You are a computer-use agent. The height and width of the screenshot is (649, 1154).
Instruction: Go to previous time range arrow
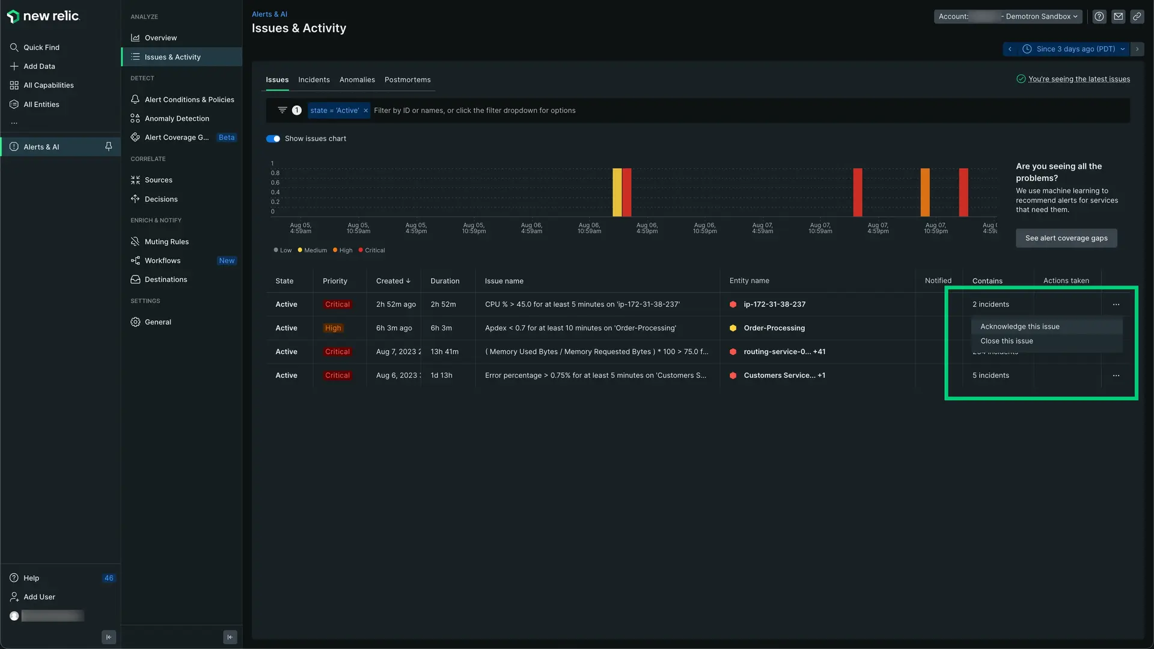(1010, 49)
